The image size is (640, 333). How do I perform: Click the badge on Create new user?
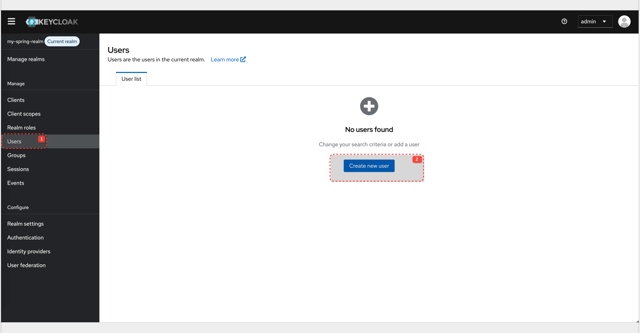(417, 159)
